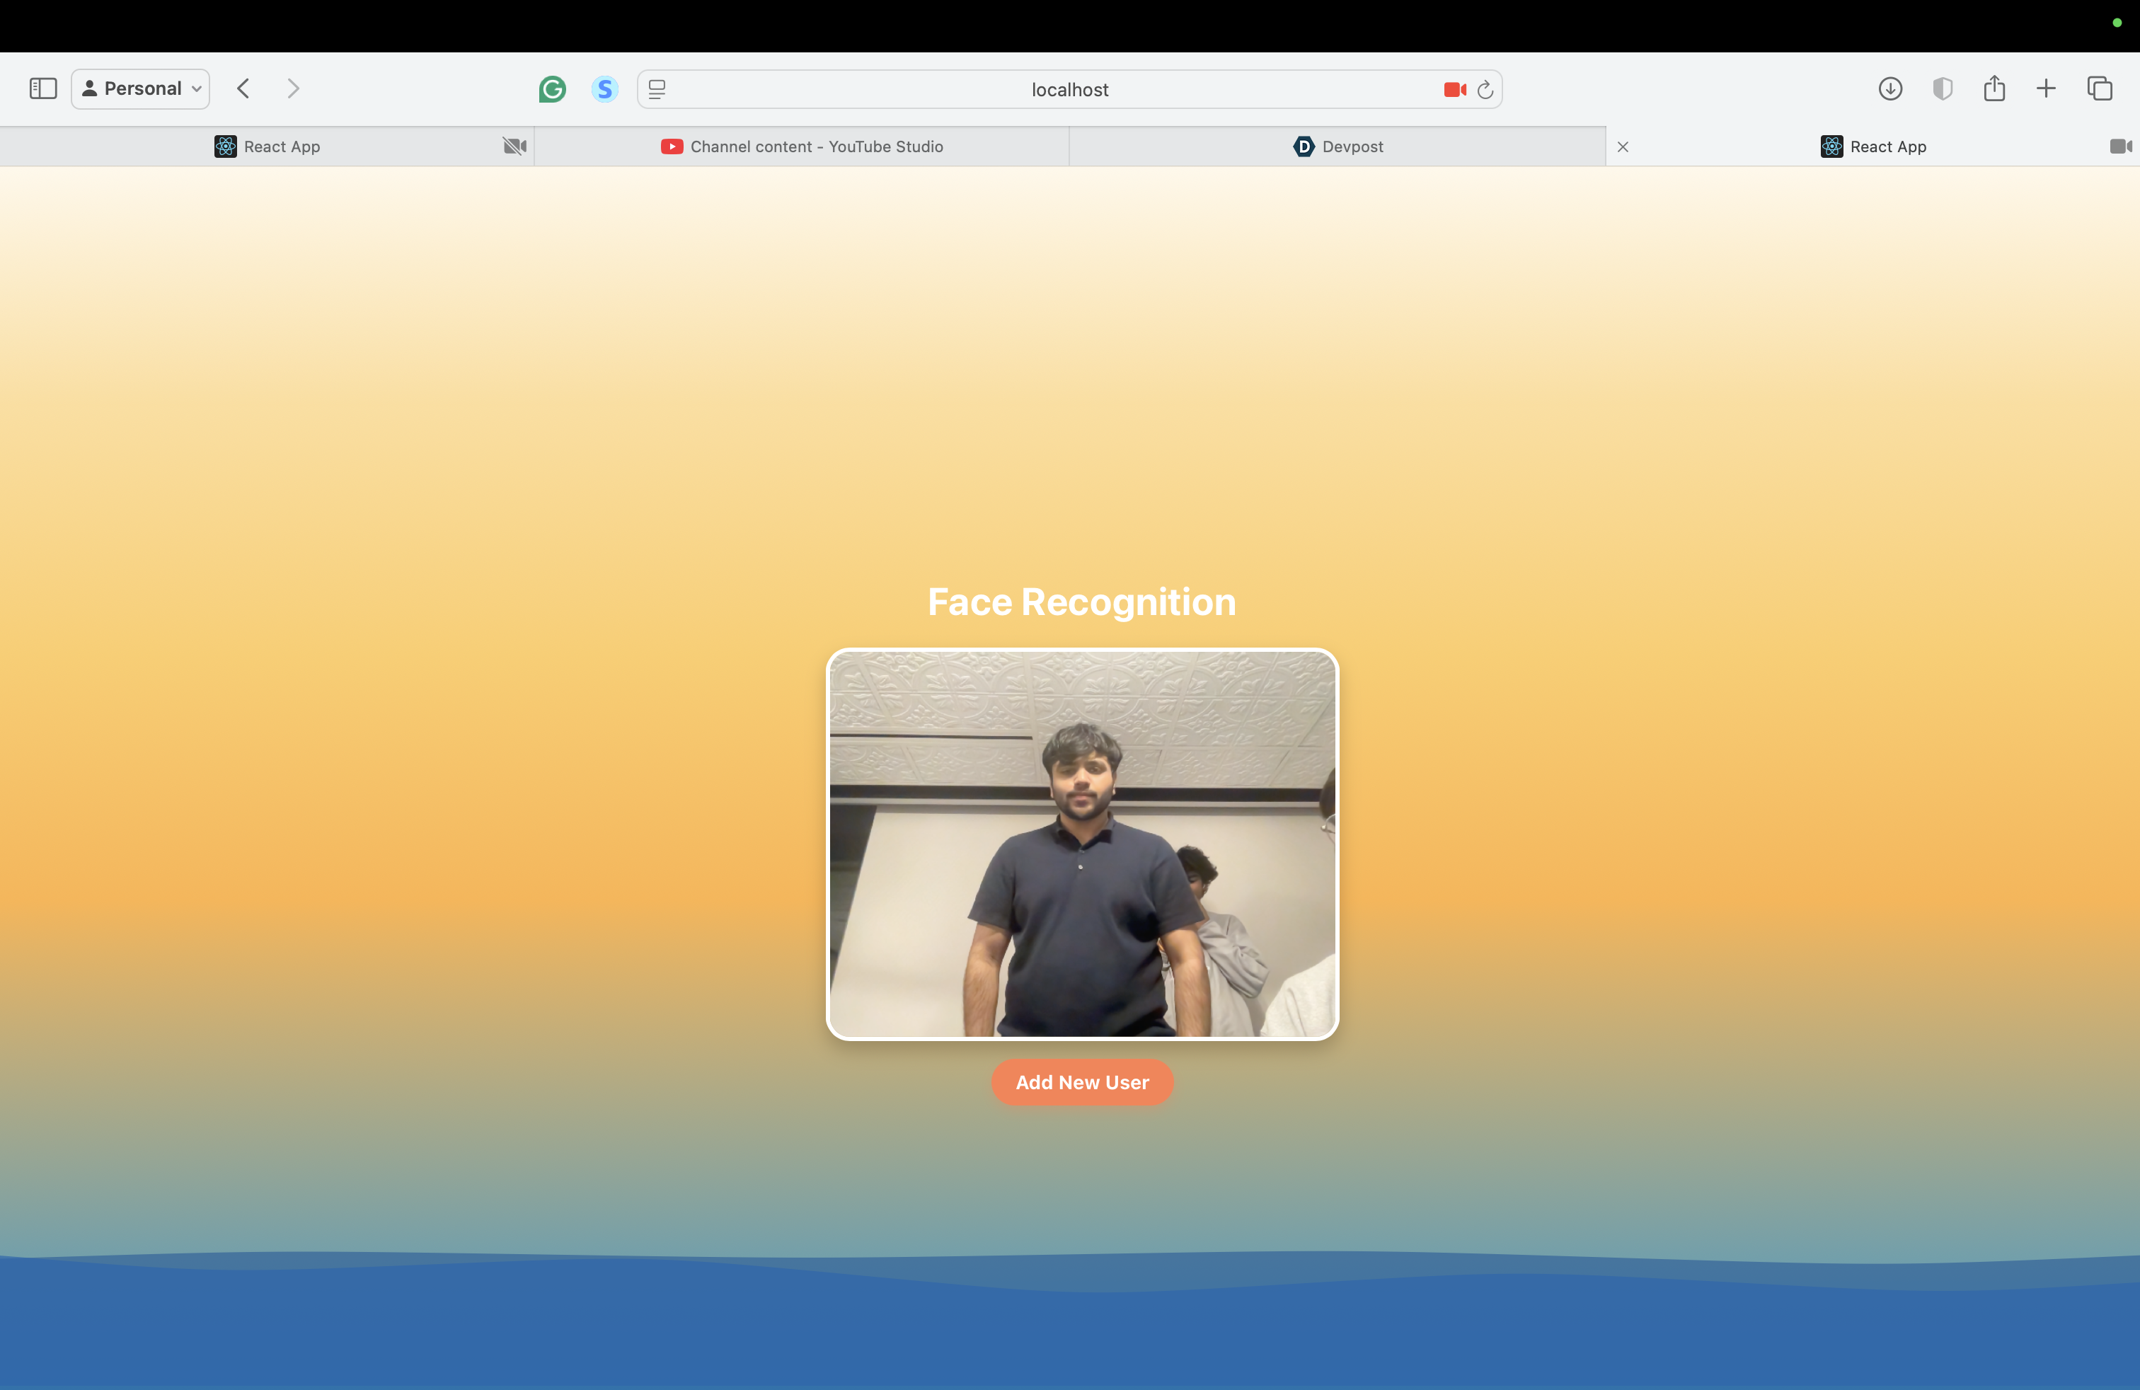Click the localhost address bar
The width and height of the screenshot is (2140, 1390).
tap(1069, 89)
